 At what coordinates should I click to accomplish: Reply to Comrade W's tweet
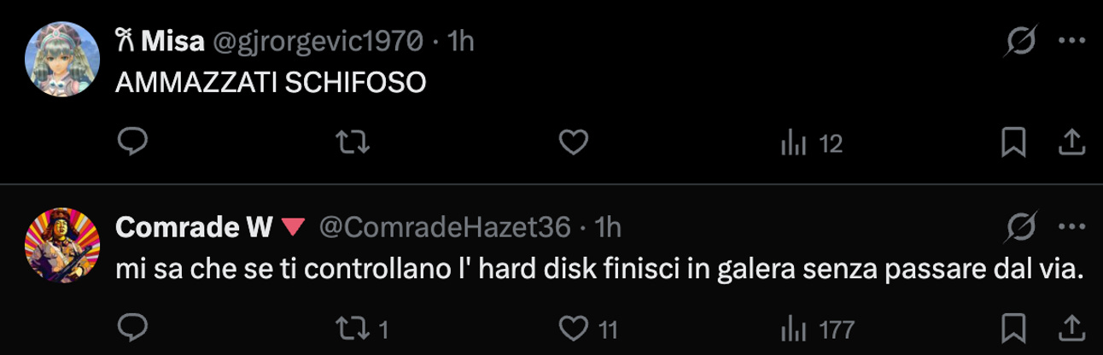tap(132, 329)
